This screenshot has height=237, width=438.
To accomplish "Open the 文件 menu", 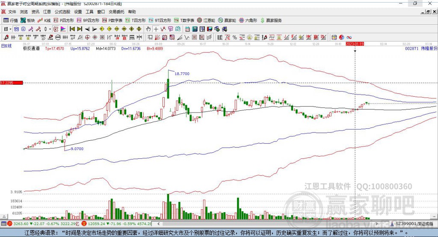I will coord(12,12).
